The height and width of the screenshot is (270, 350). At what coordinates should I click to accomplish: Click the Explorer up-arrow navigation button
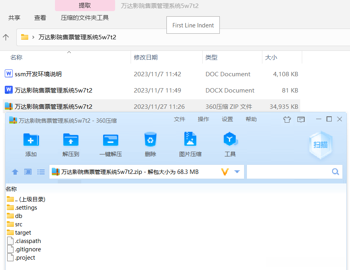[x=6, y=37]
